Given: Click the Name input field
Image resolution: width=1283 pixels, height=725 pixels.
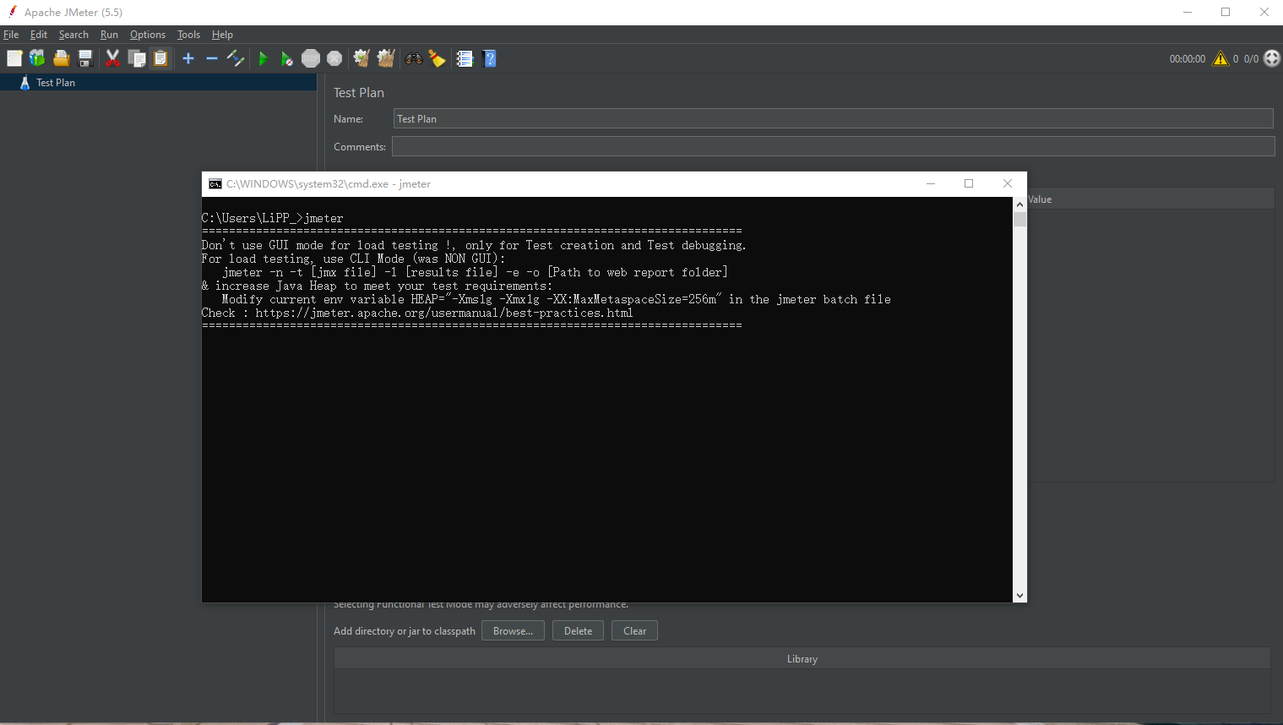Looking at the screenshot, I should click(x=833, y=119).
